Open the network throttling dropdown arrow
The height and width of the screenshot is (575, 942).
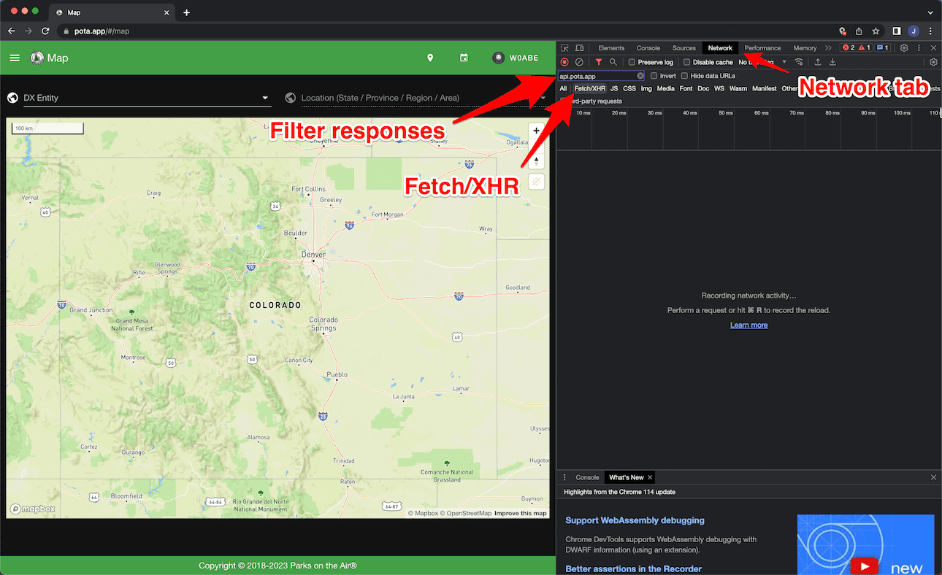[785, 62]
